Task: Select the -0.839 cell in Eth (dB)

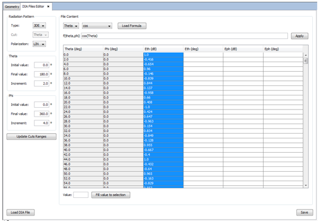Action: 163,79
